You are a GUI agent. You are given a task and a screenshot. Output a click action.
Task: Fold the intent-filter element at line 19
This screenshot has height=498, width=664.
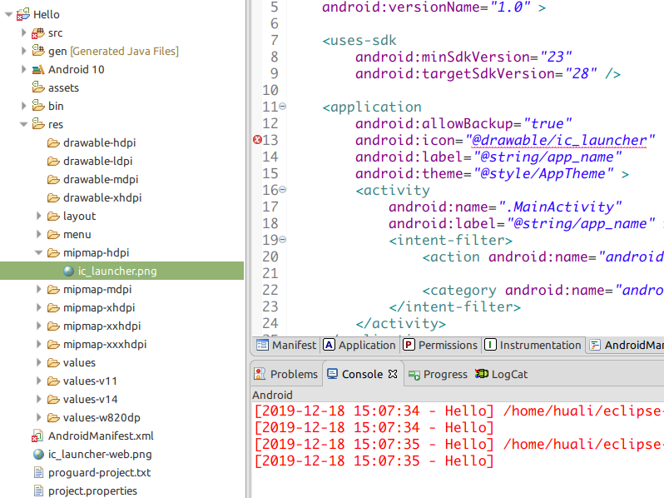pos(282,240)
